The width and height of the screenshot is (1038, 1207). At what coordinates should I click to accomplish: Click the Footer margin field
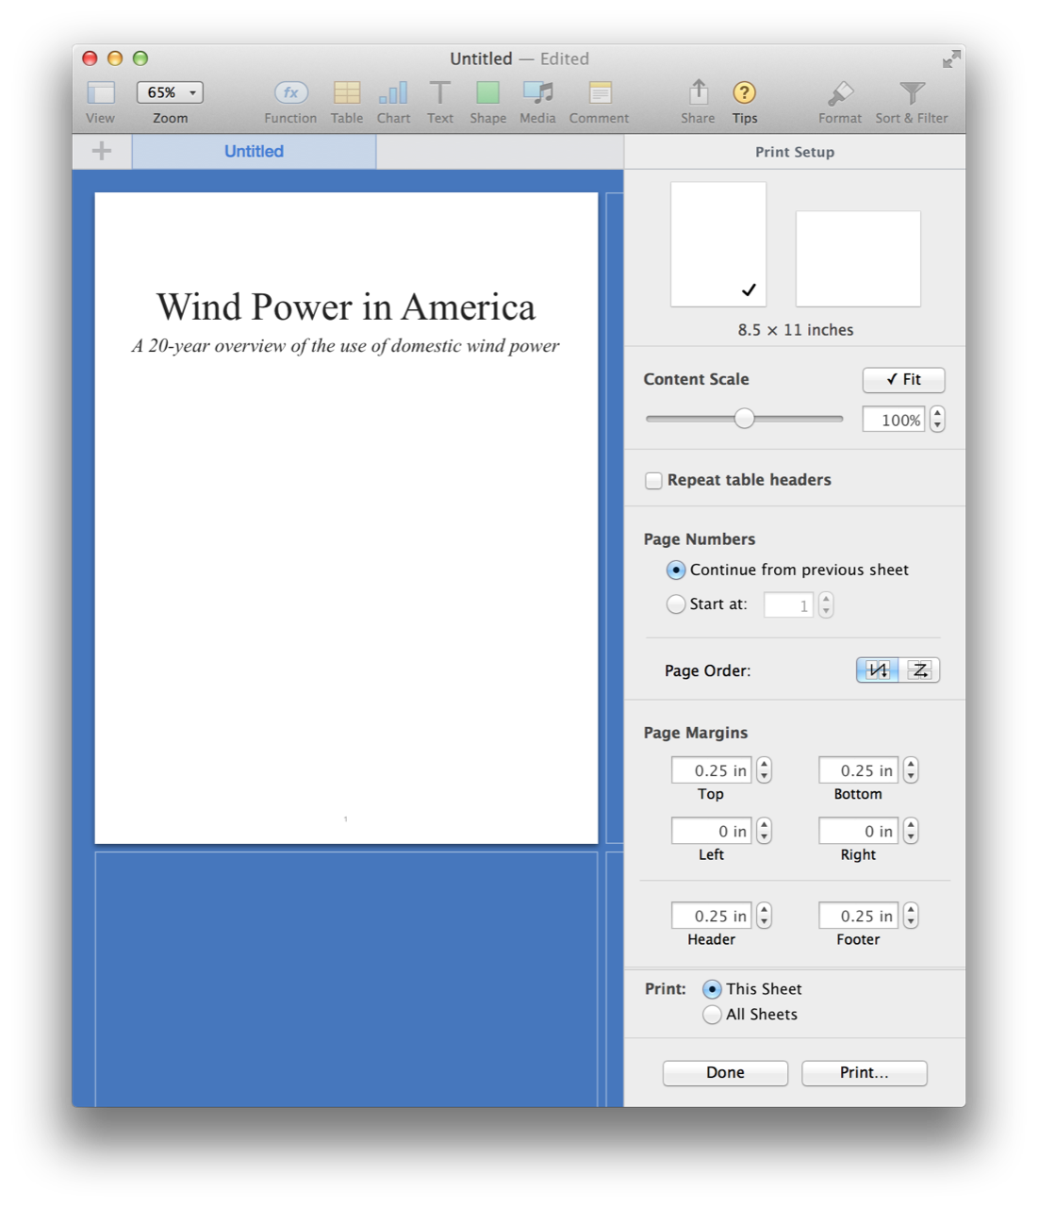pyautogui.click(x=858, y=916)
